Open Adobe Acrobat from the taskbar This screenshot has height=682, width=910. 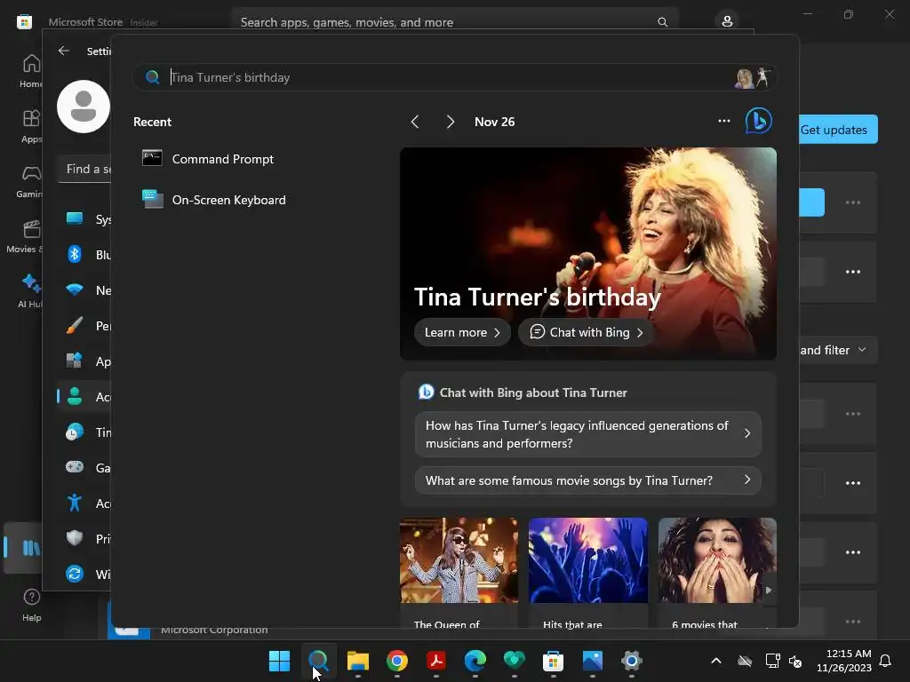(435, 661)
